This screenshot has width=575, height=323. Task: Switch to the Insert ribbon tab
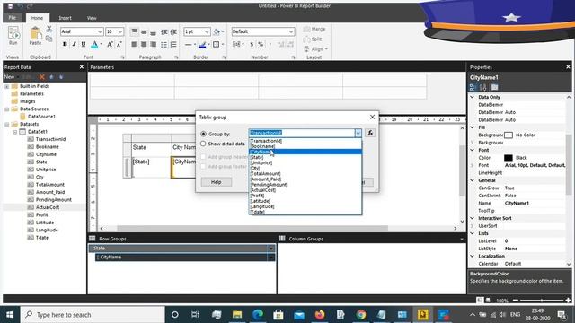tap(65, 18)
